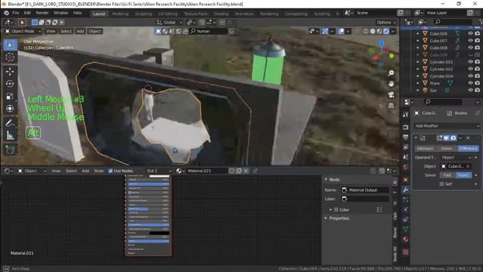Select Cylinder.002 in the outliner
483x272 pixels.
pos(441,69)
